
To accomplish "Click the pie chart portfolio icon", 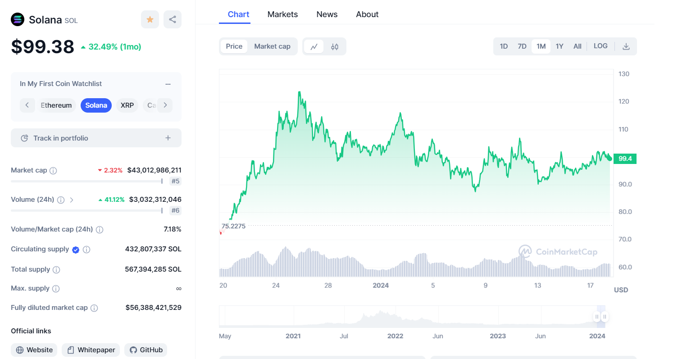I will [x=25, y=138].
